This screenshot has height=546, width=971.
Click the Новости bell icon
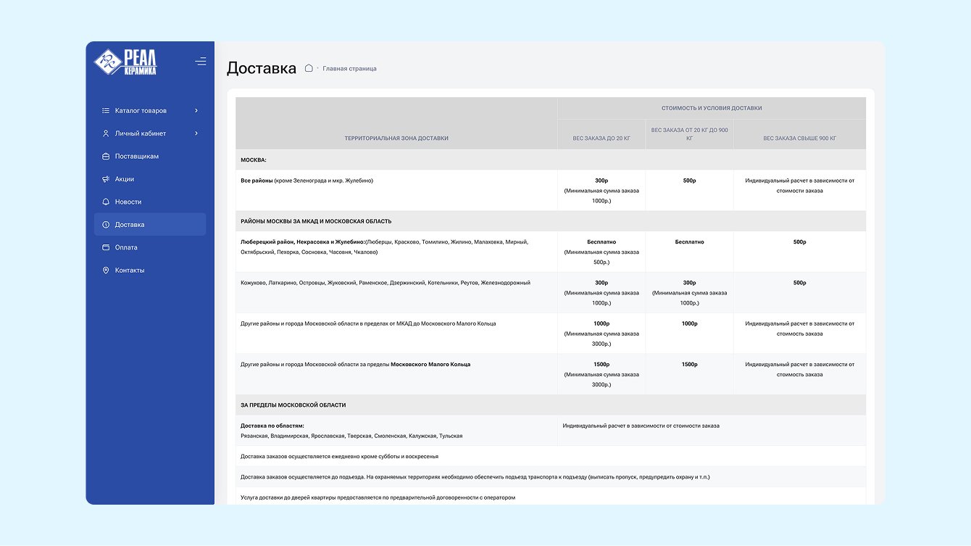pyautogui.click(x=106, y=202)
